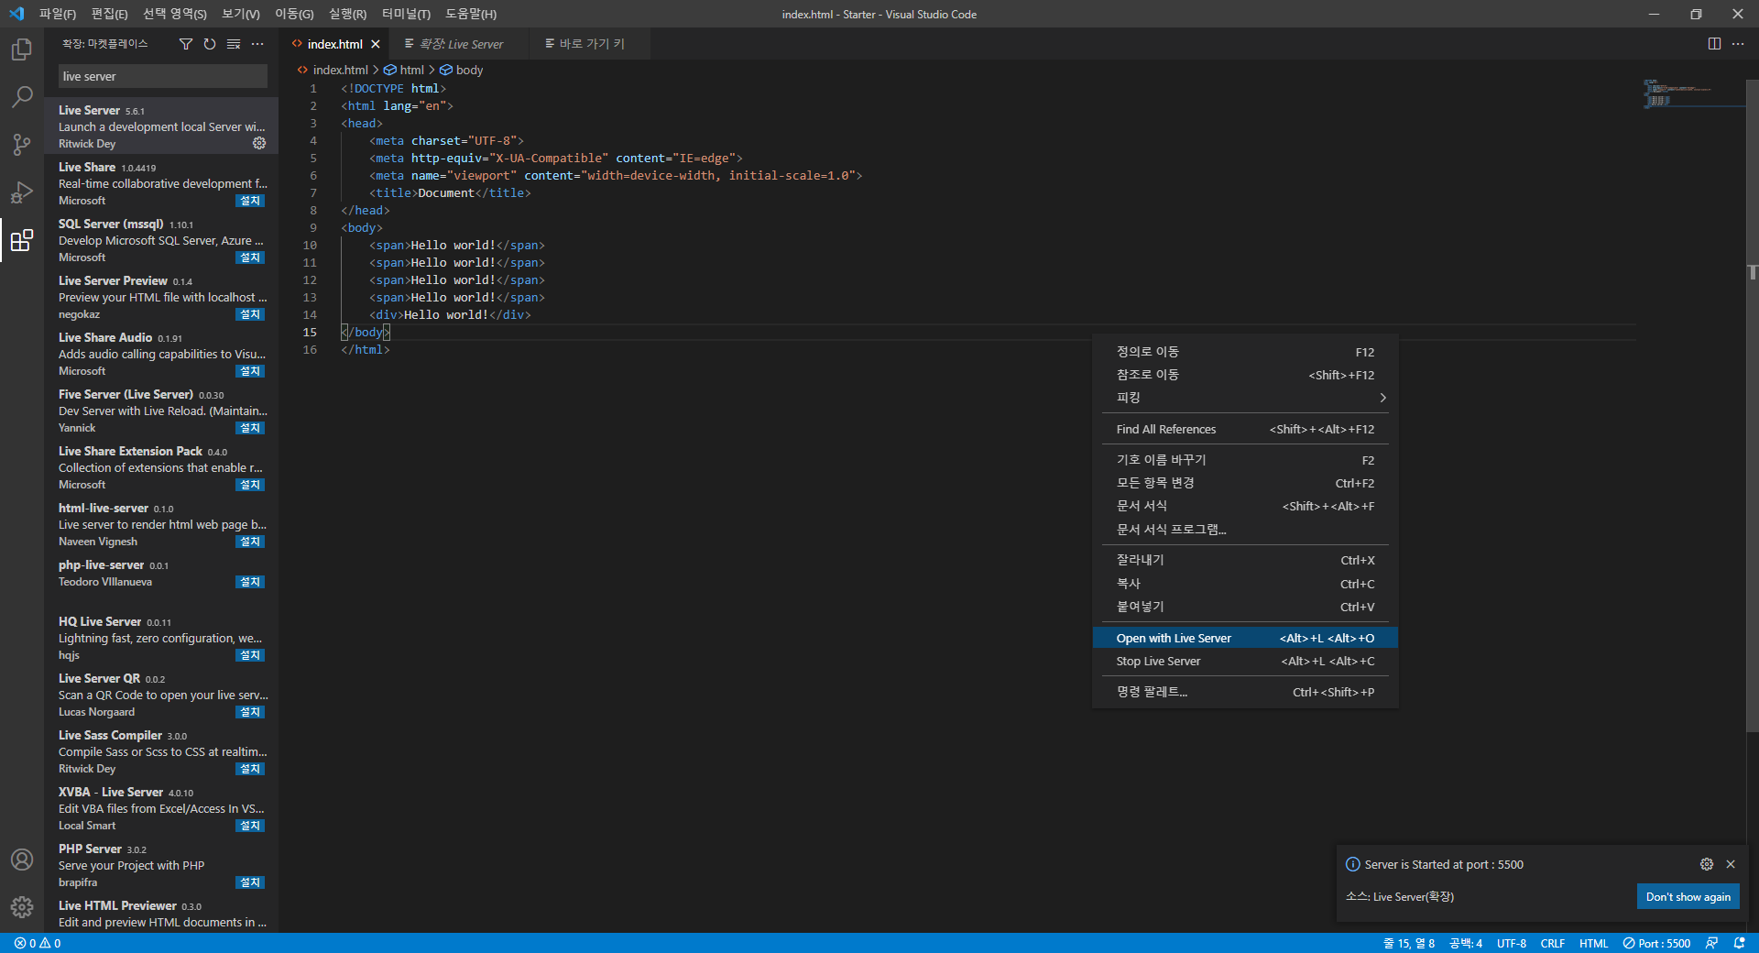Click the editor minimap preview
The height and width of the screenshot is (953, 1759).
tap(1693, 93)
